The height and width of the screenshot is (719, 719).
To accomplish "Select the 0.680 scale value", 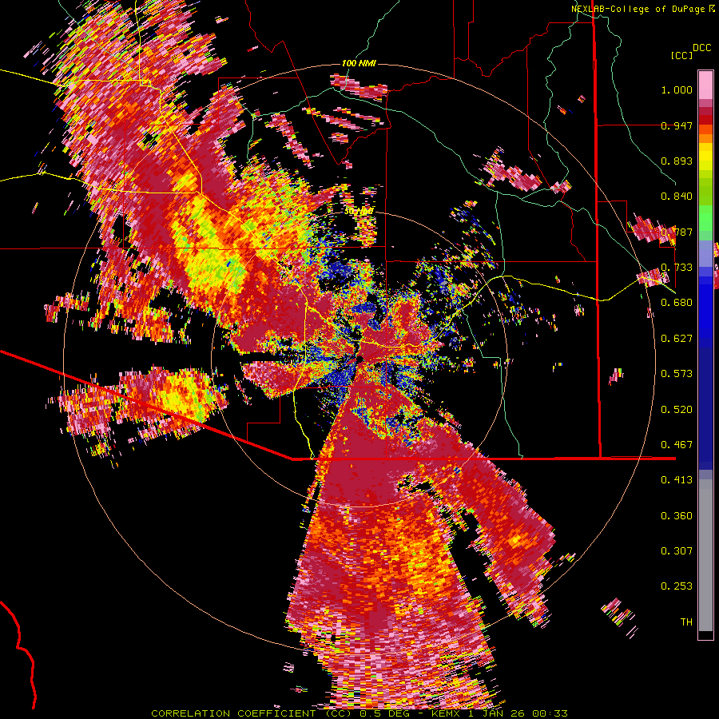I will (x=677, y=303).
